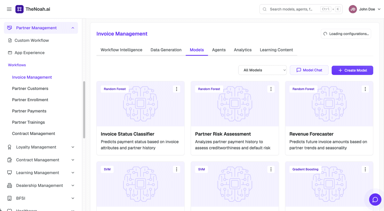Open Contract Management under Workflows

pos(34,134)
